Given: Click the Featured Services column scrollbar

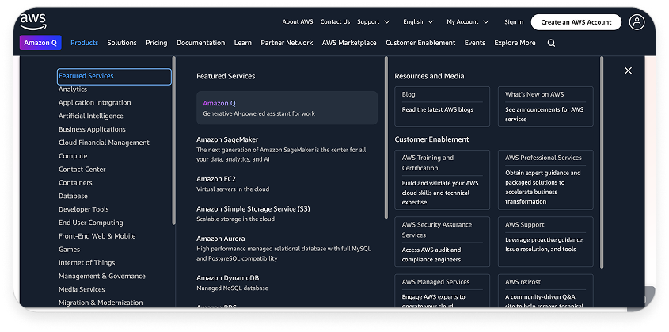Looking at the screenshot, I should click(x=386, y=137).
